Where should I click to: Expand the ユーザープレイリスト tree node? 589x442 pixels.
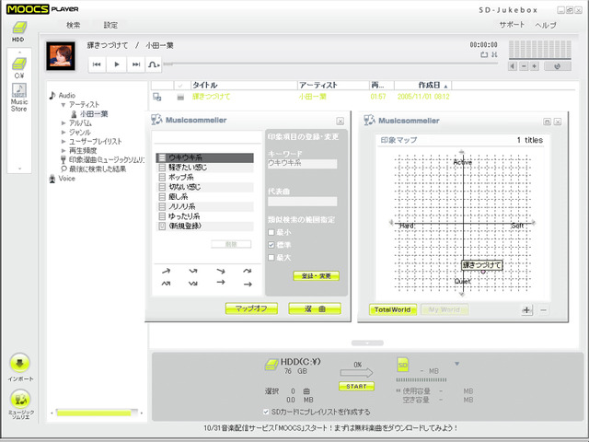[64, 142]
